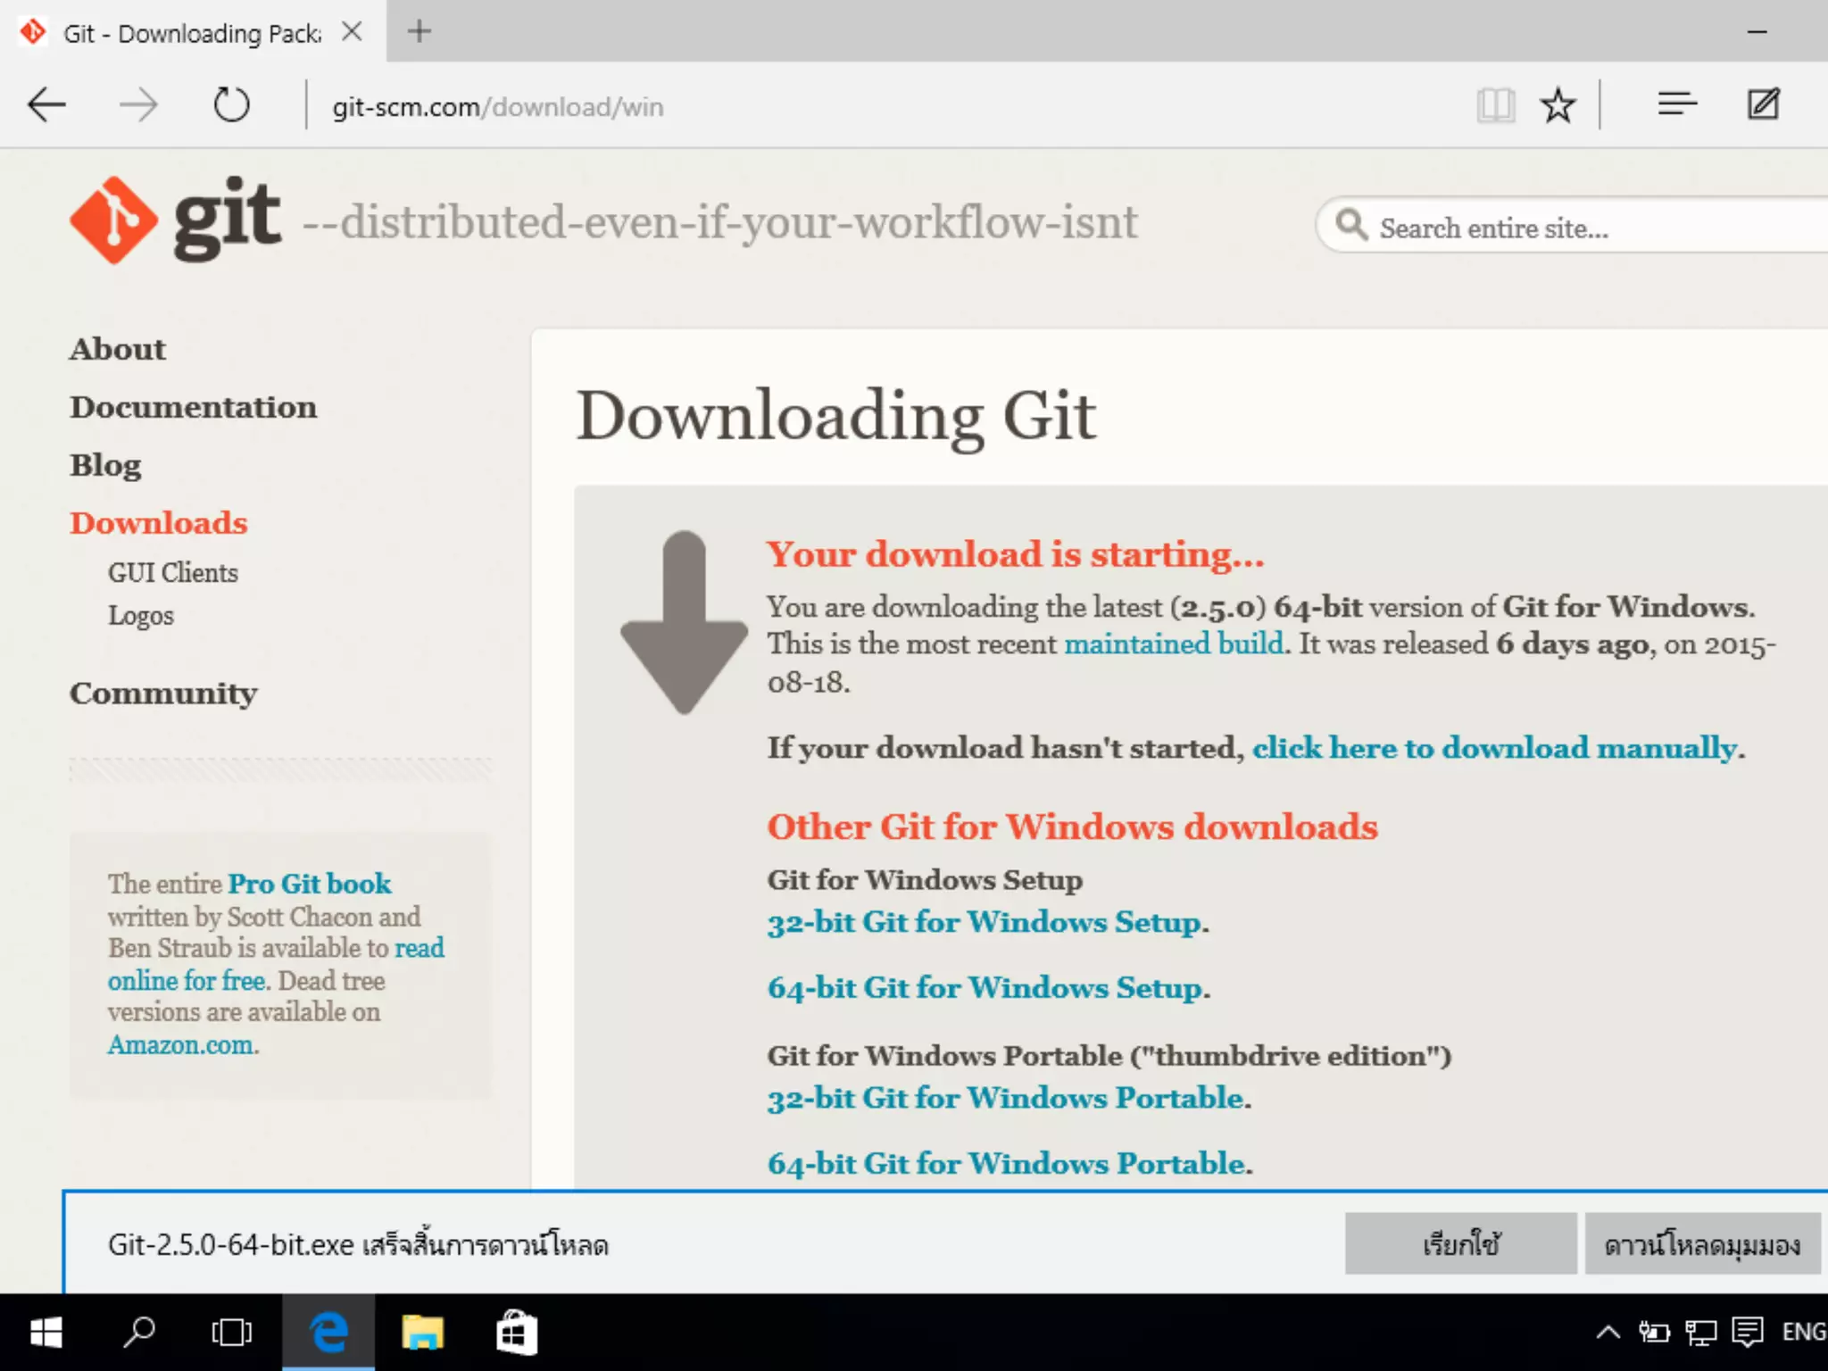Open File Explorer in taskbar
Screen dimensions: 1828x1371
422,1333
